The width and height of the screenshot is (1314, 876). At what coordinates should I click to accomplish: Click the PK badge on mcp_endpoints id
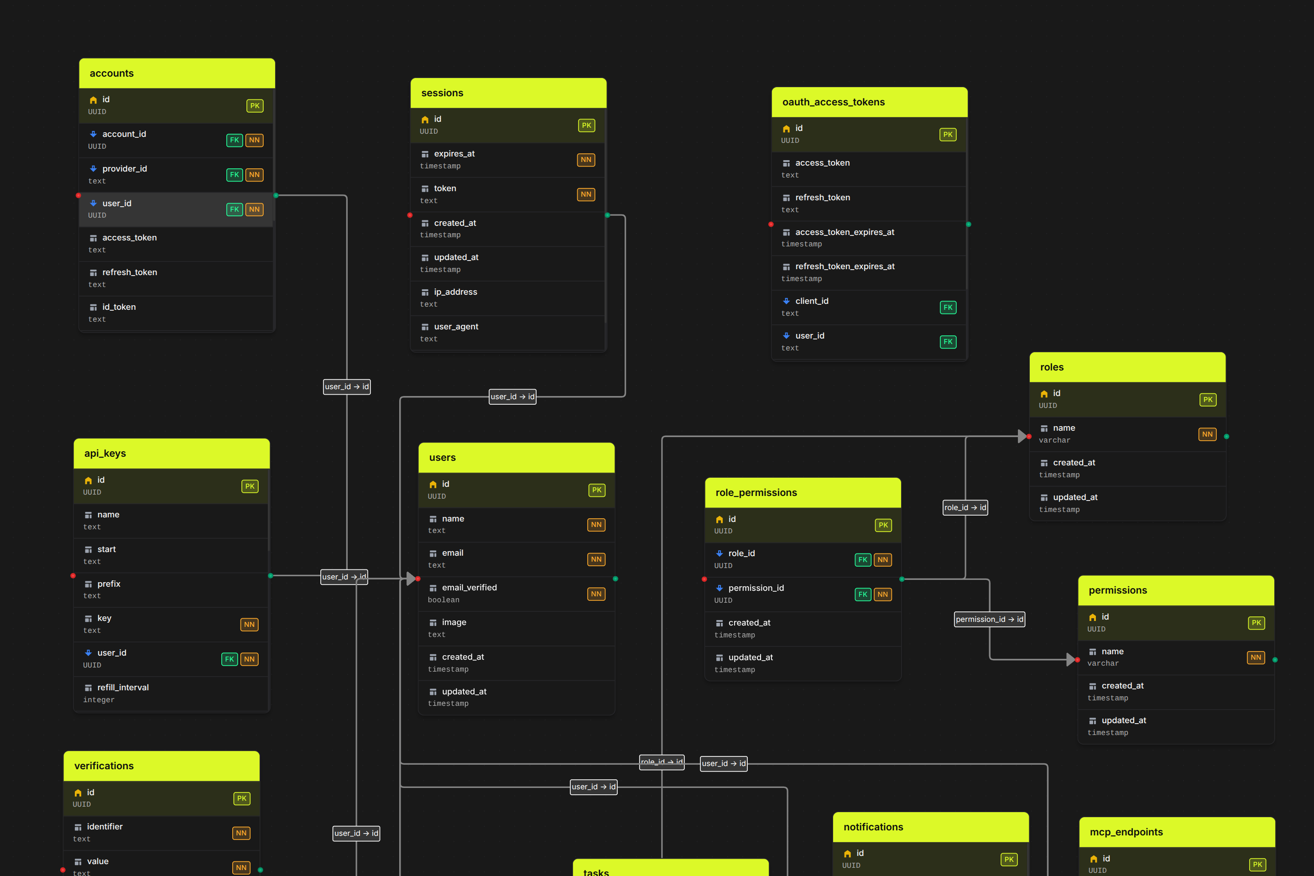pos(1257,864)
